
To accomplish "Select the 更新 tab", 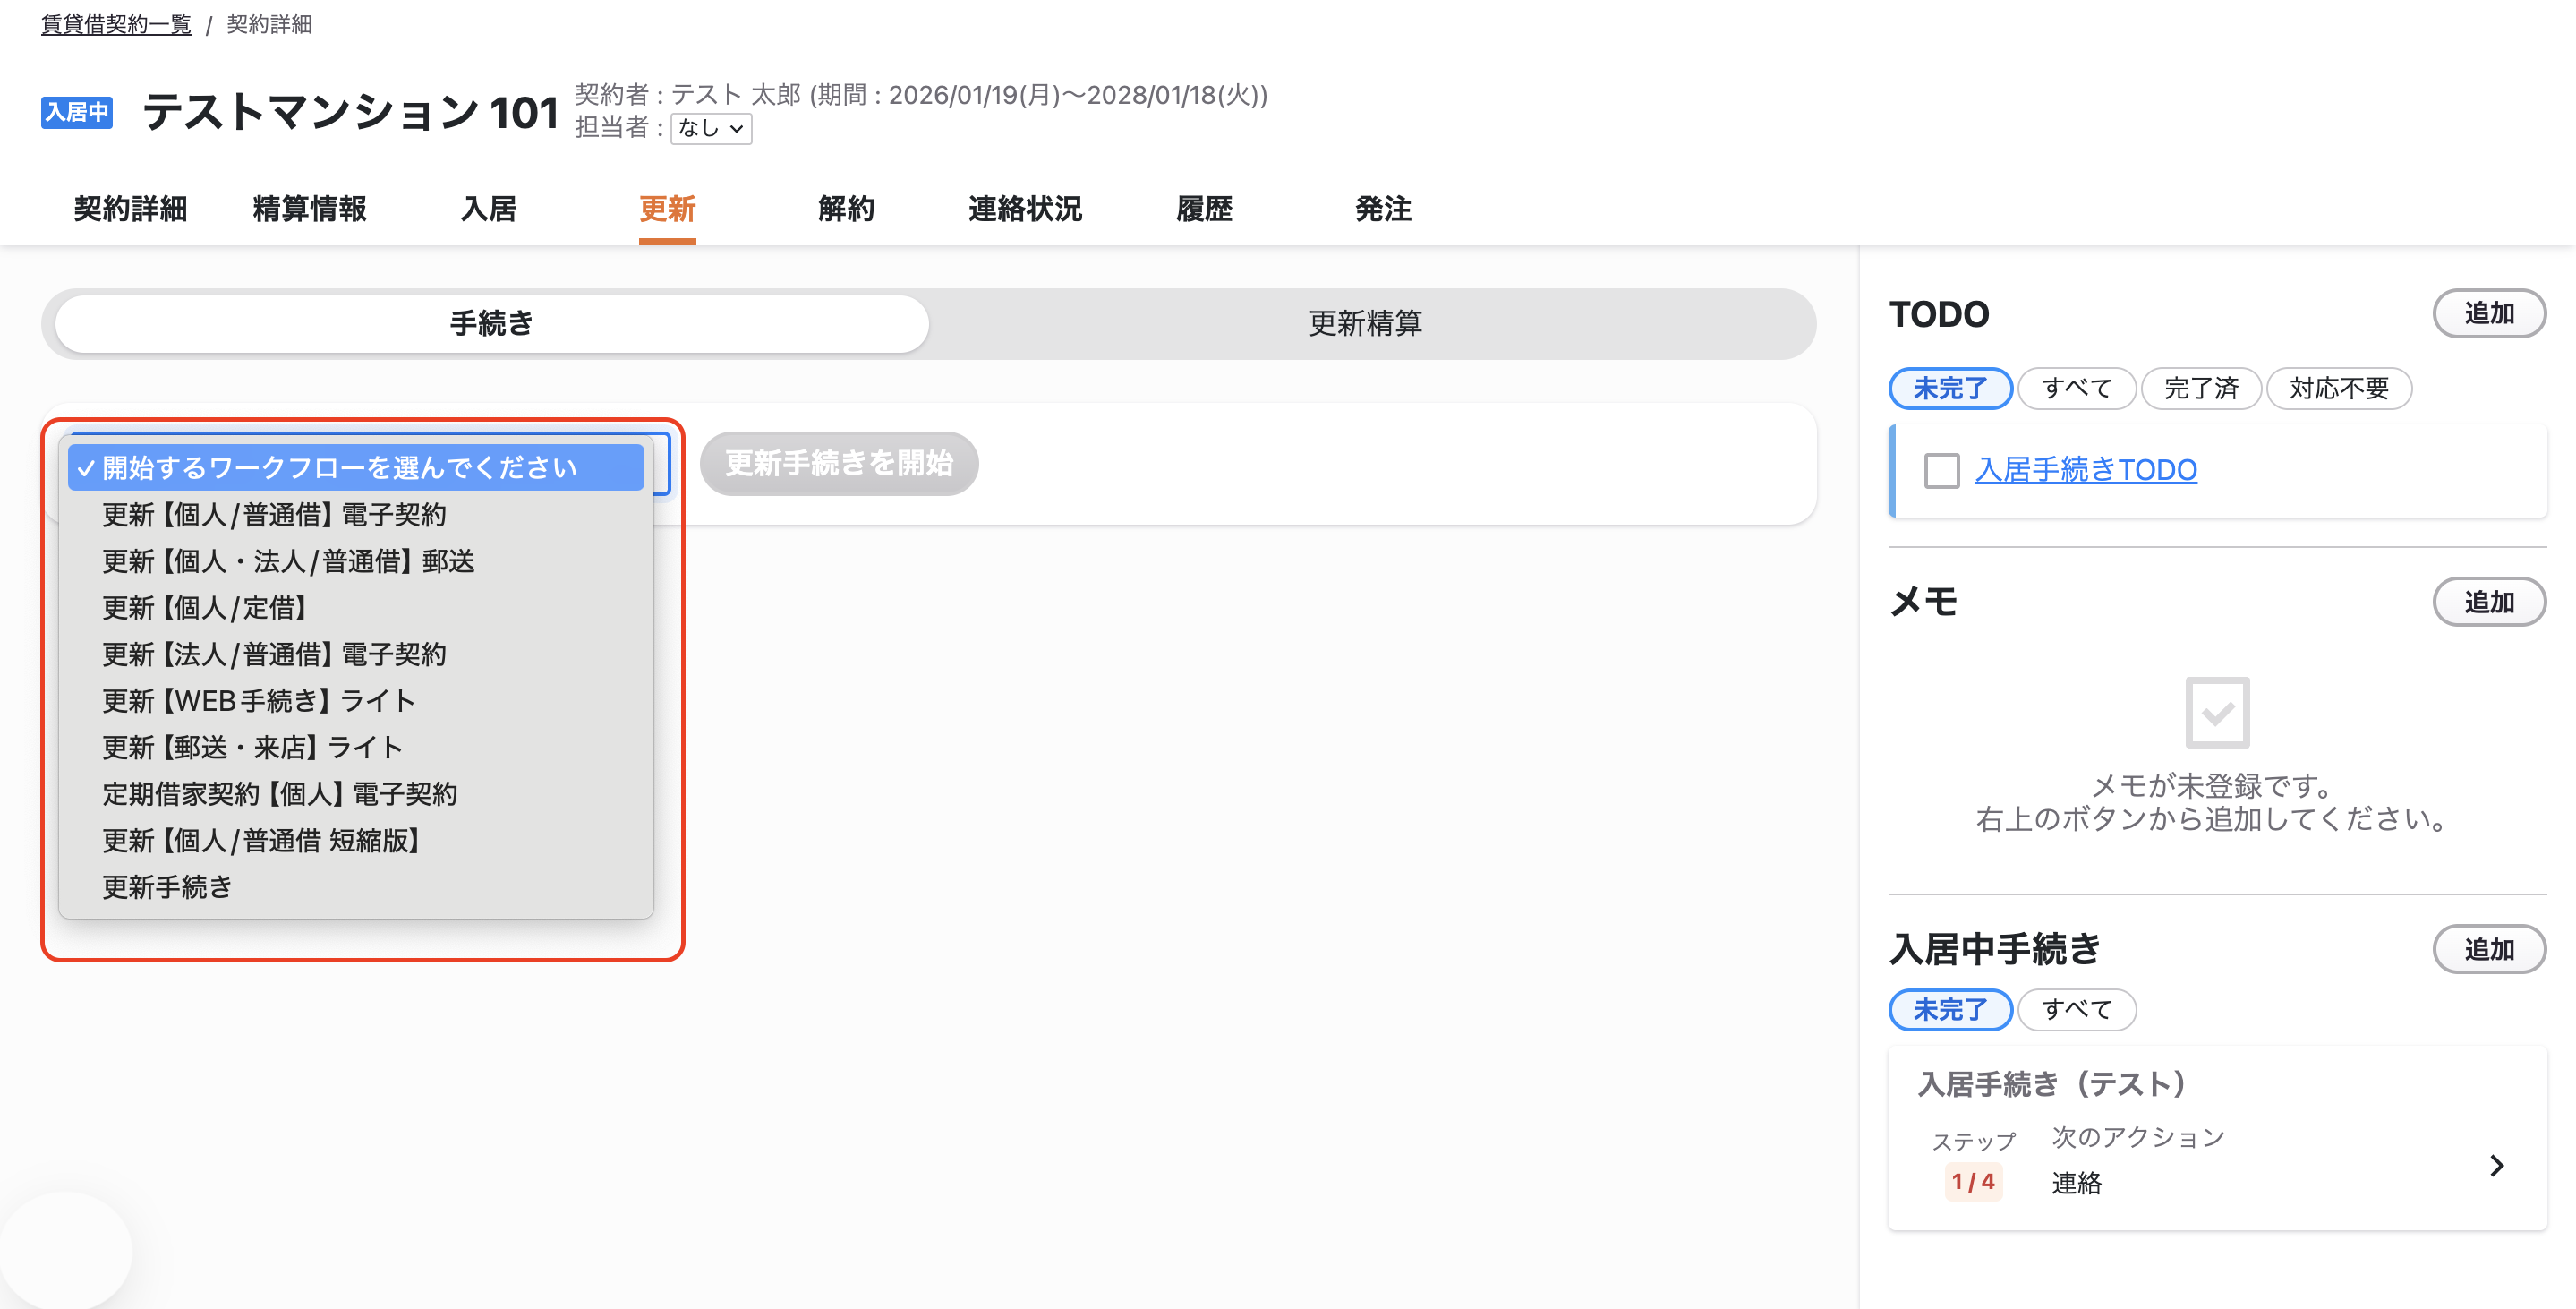I will pos(668,209).
